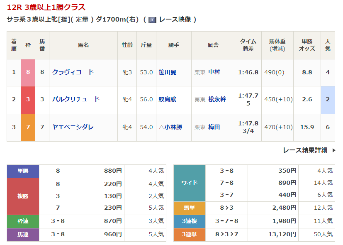Click the レース結果詳細 arrow icon
Image resolution: width=343 pixels, height=245 pixels.
point(334,150)
